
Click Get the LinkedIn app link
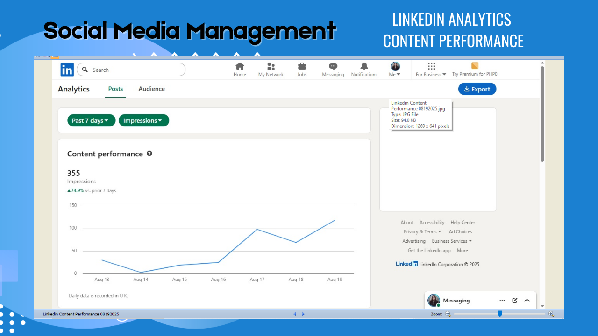coord(429,251)
